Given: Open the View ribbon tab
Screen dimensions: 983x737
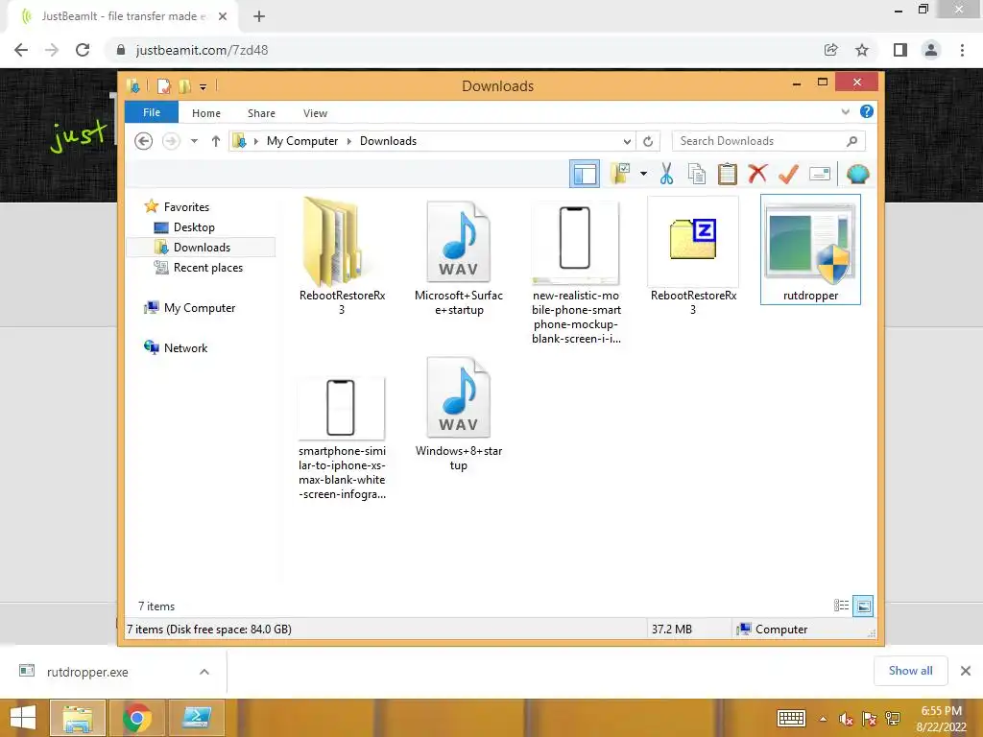Looking at the screenshot, I should [x=315, y=113].
